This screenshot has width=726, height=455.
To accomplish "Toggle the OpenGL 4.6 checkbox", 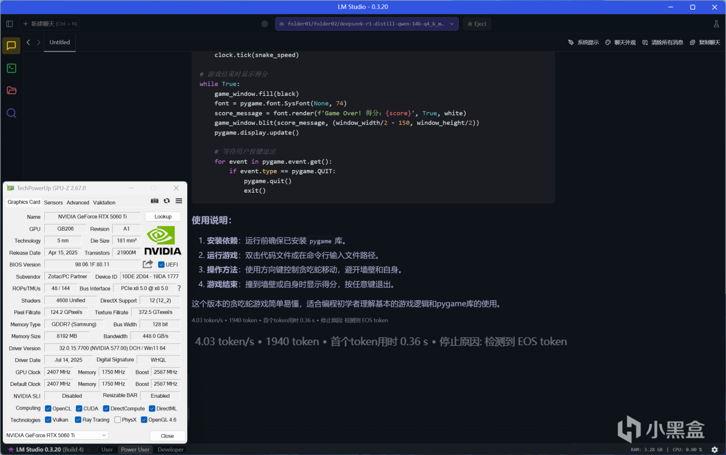I will [144, 420].
